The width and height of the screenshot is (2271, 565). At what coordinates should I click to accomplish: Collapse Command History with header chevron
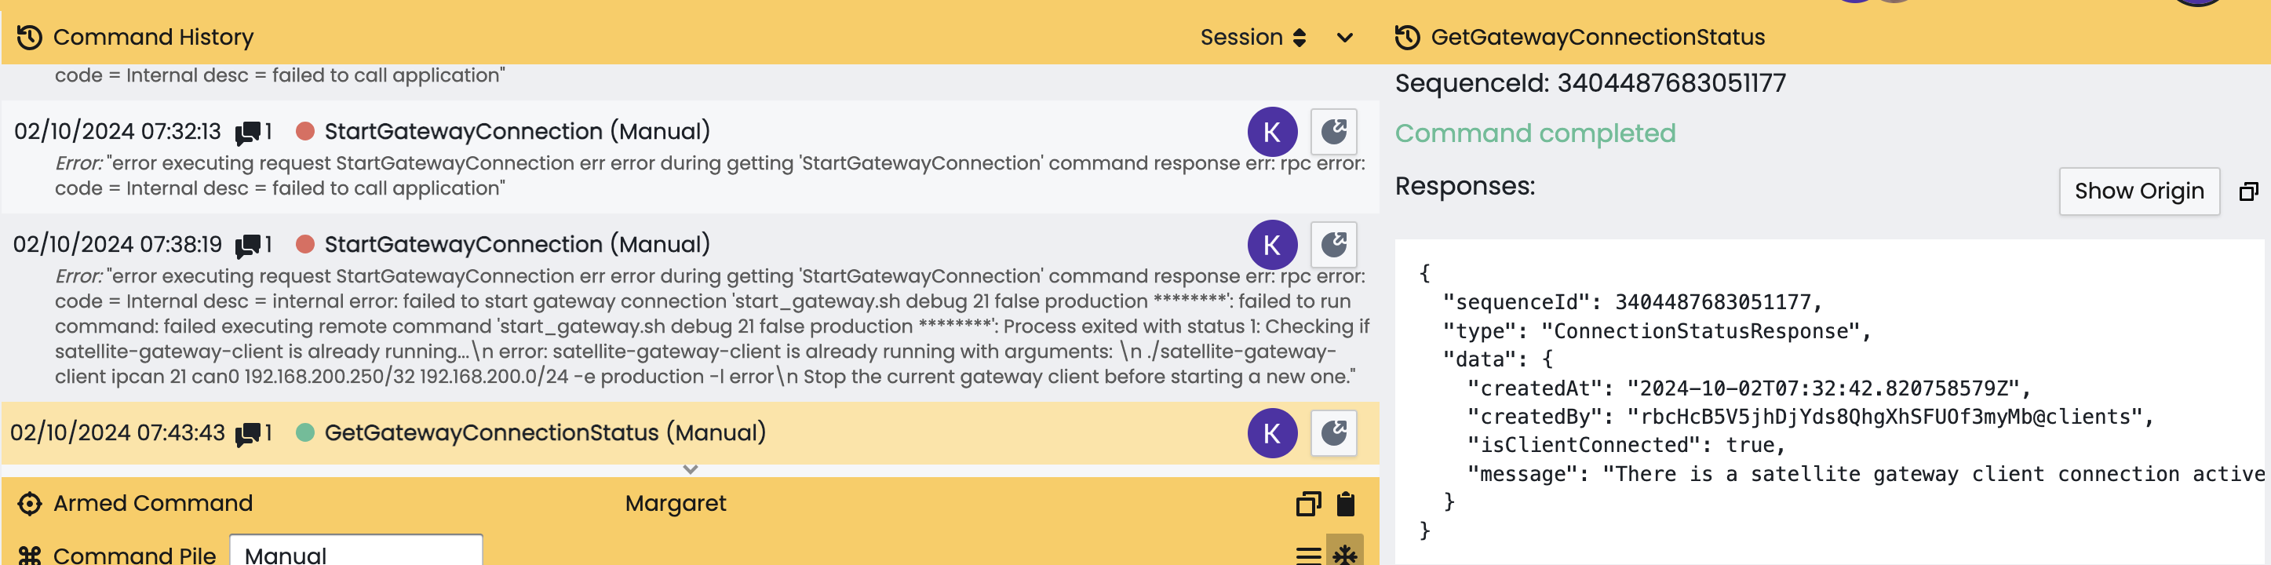[x=1344, y=37]
